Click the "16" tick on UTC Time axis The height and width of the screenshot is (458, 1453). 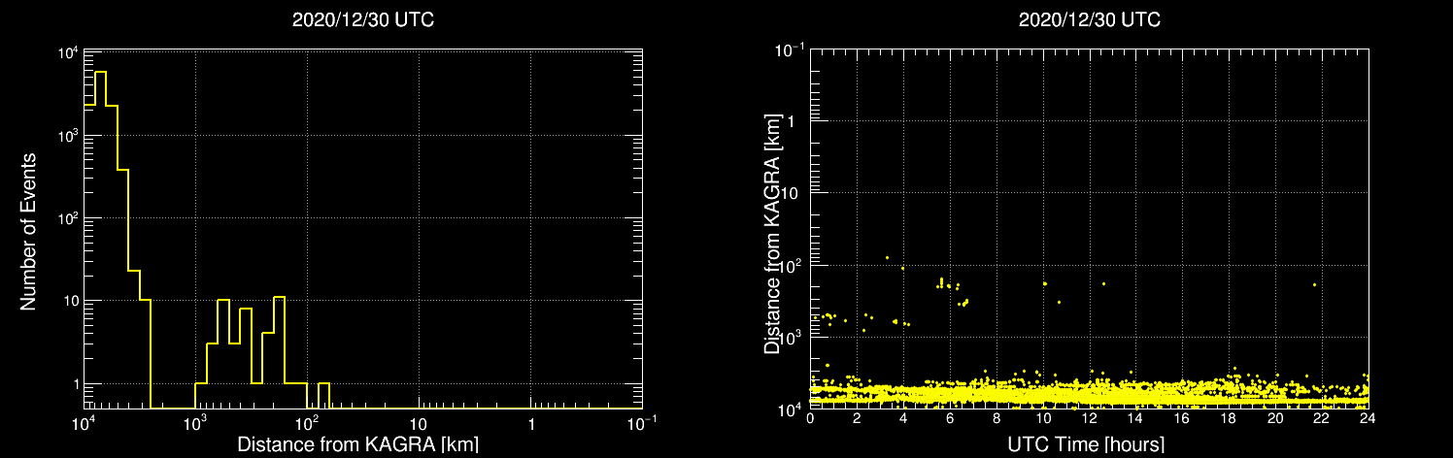click(x=1182, y=419)
